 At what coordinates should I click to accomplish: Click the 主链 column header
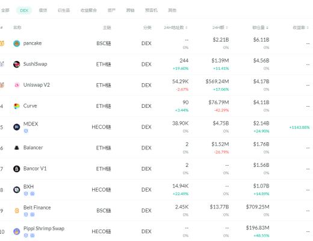[107, 28]
